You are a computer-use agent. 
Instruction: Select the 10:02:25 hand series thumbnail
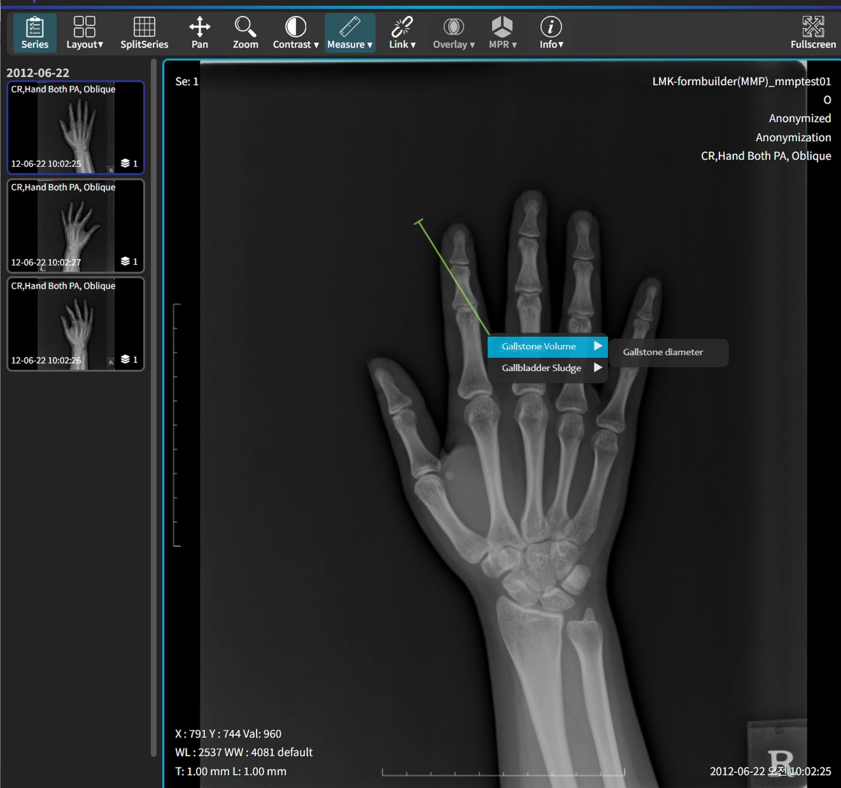pos(76,127)
